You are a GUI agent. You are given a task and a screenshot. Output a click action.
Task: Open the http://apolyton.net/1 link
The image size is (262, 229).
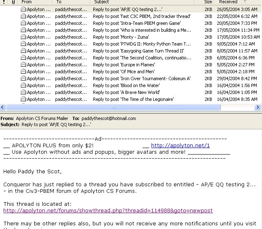click(180, 146)
